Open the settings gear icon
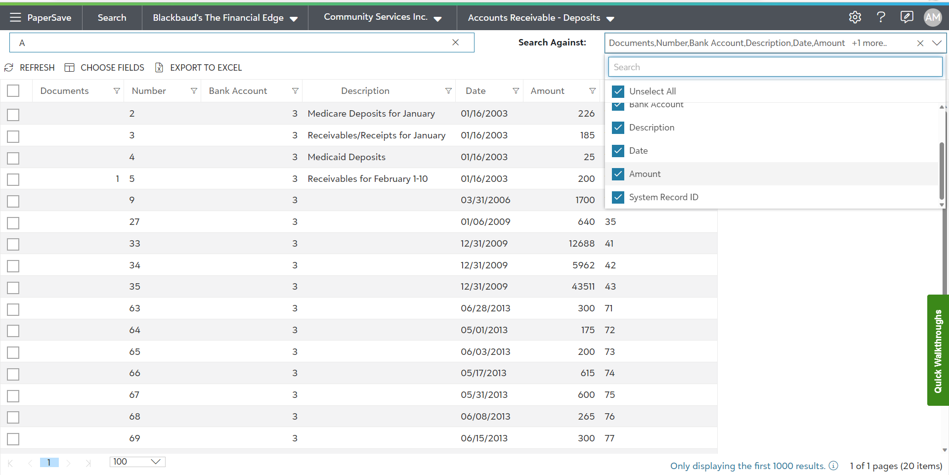This screenshot has width=949, height=475. coord(855,17)
